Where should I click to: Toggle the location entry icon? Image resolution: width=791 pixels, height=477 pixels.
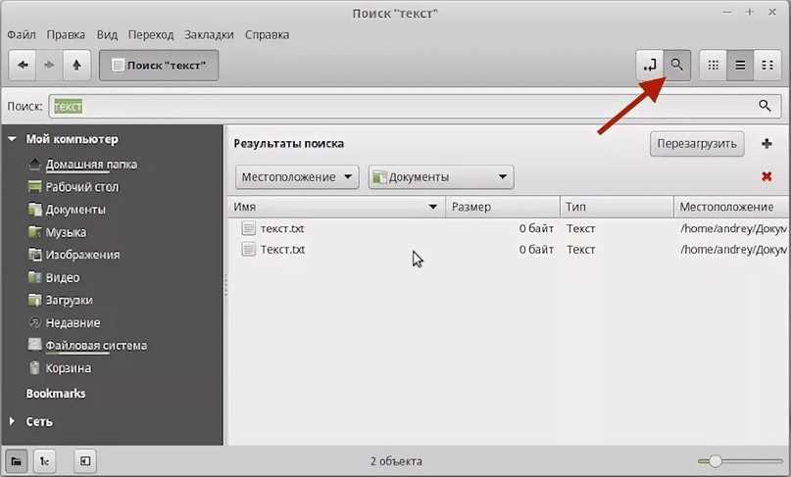click(x=649, y=66)
